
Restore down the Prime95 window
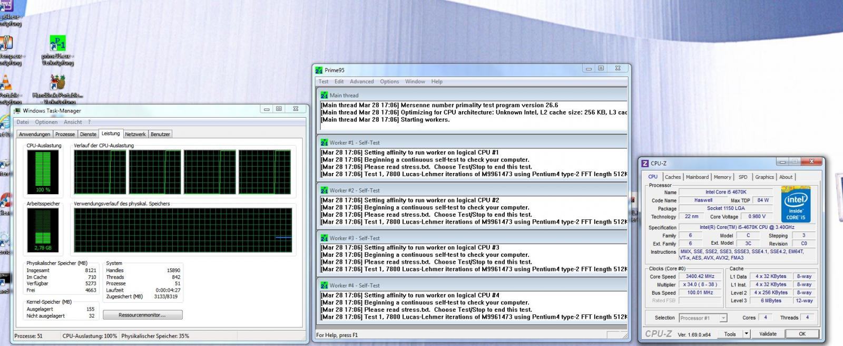[601, 69]
